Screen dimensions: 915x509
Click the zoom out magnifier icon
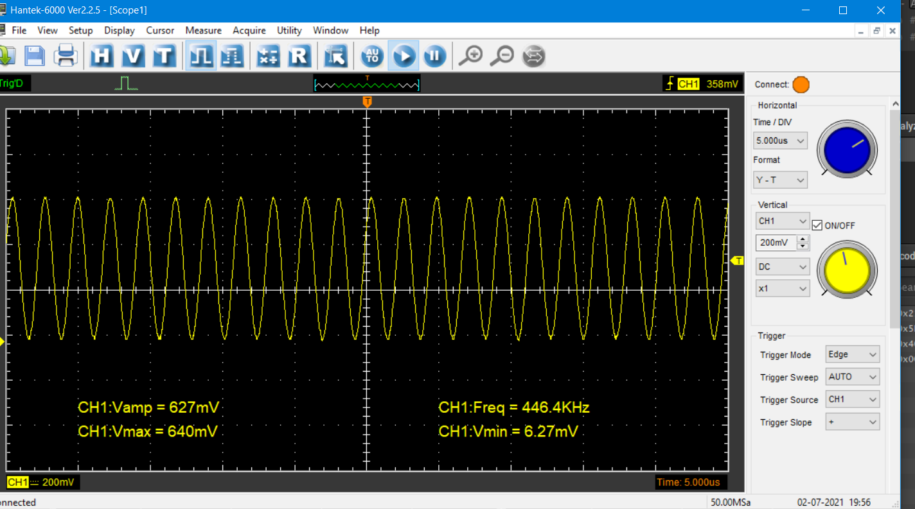(502, 56)
